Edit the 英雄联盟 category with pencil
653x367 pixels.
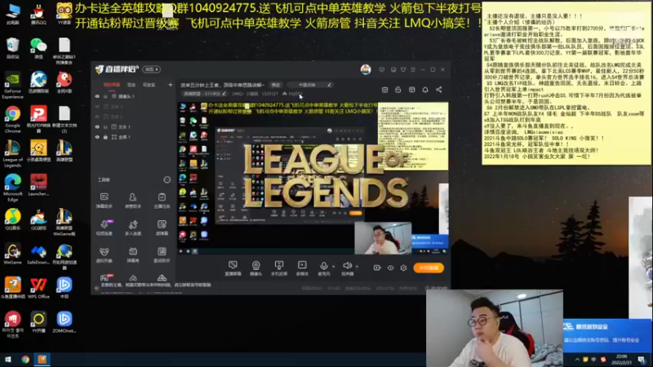(224, 94)
